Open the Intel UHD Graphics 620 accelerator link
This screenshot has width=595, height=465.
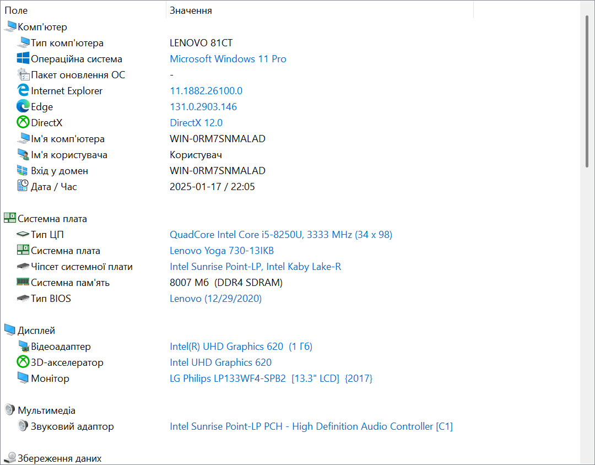click(220, 362)
